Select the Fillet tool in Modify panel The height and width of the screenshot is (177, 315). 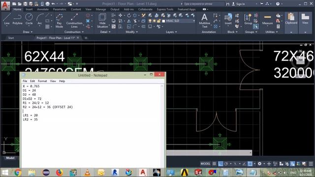coord(134,27)
